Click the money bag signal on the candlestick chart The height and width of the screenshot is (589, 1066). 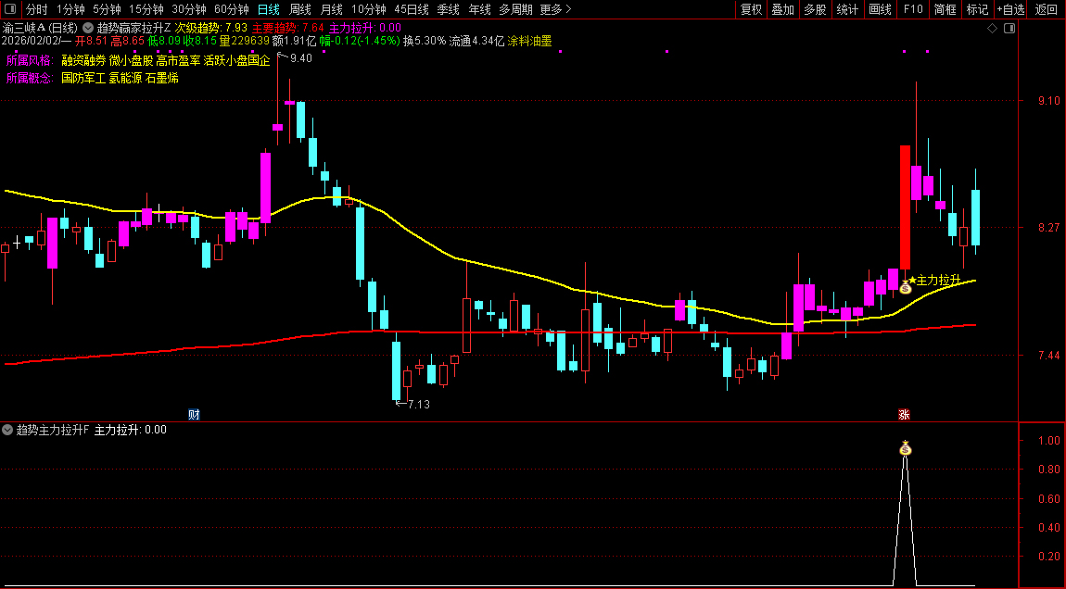point(905,287)
